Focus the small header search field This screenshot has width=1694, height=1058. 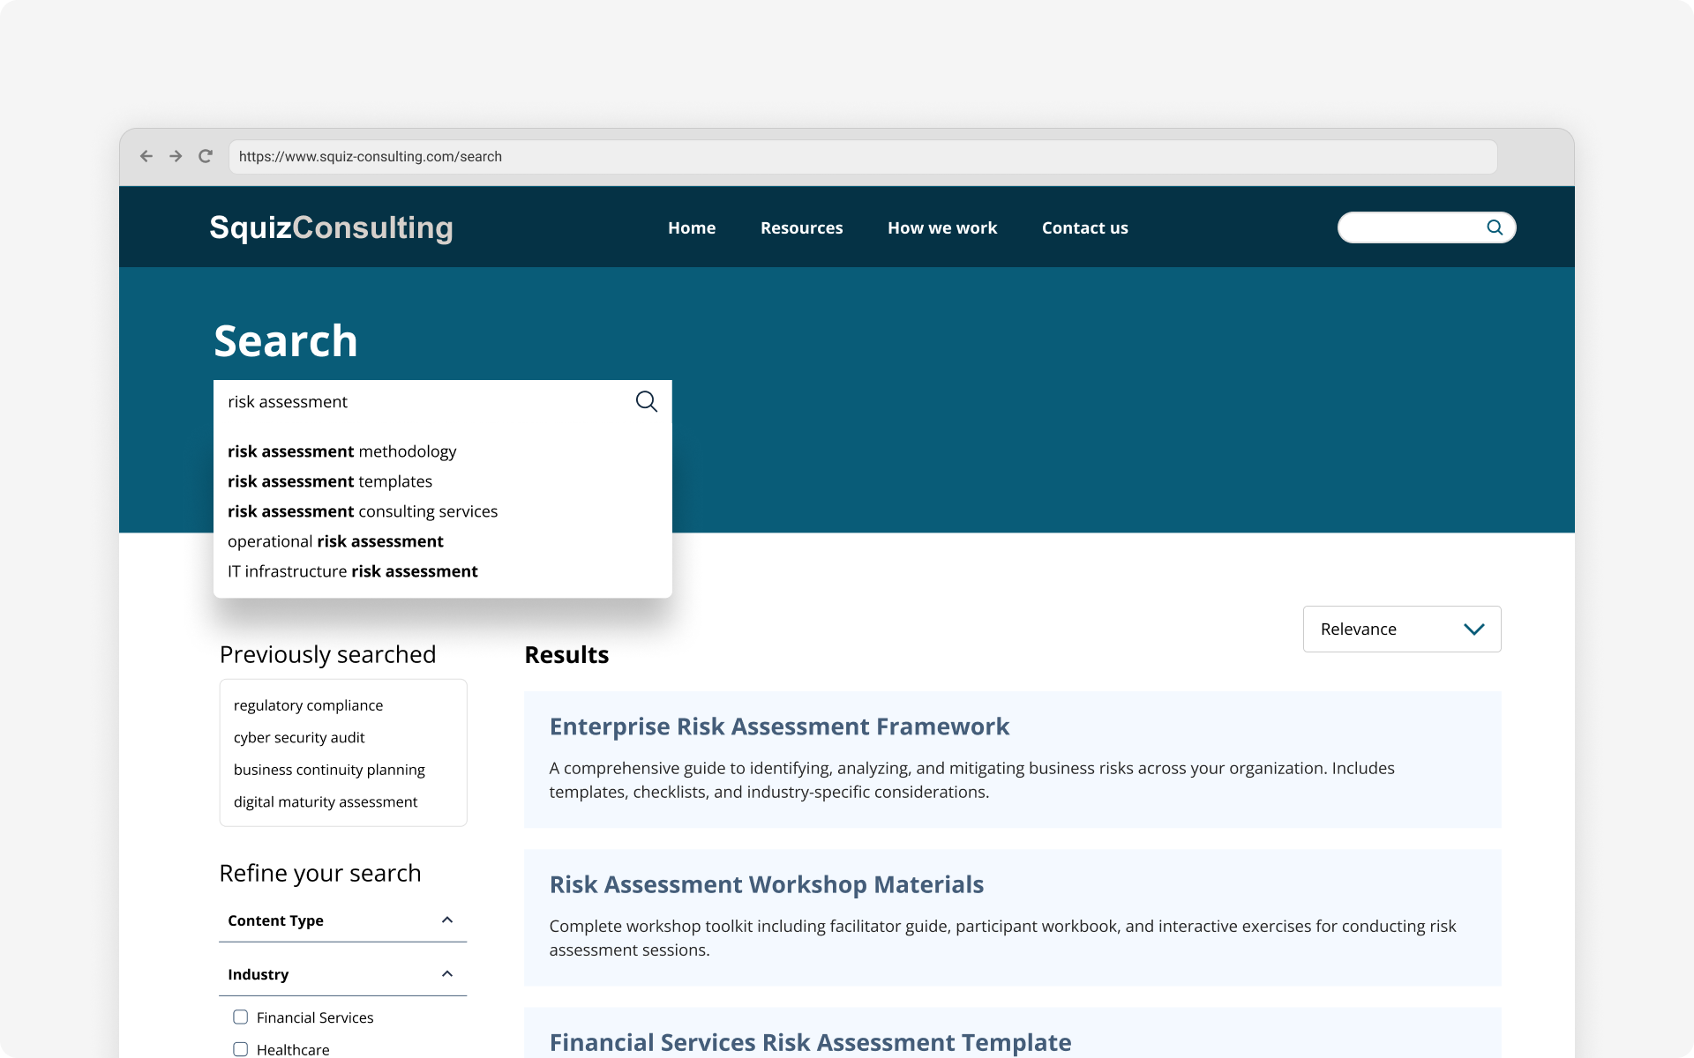pyautogui.click(x=1426, y=227)
